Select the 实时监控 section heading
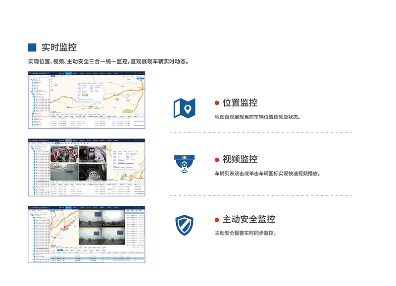The width and height of the screenshot is (396, 286). (59, 48)
